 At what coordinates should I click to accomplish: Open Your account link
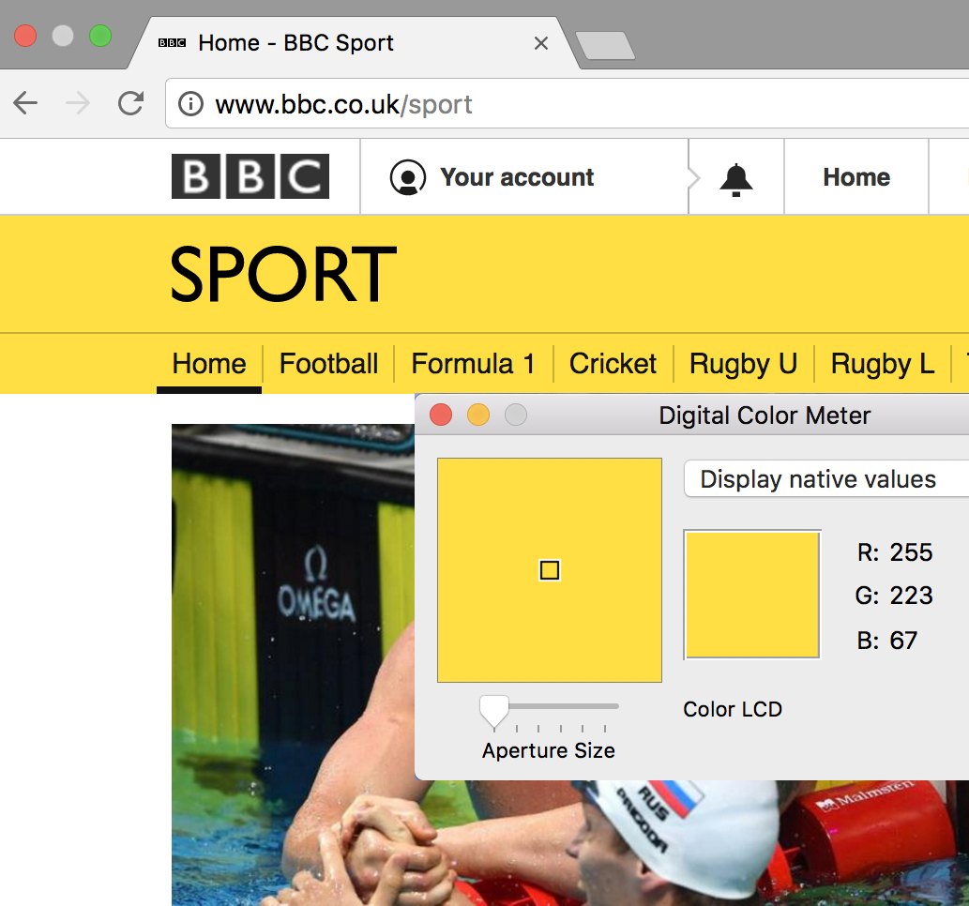click(517, 177)
